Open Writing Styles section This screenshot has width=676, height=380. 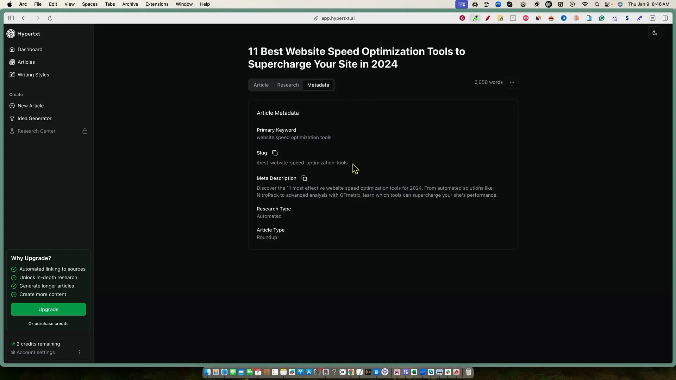point(33,75)
